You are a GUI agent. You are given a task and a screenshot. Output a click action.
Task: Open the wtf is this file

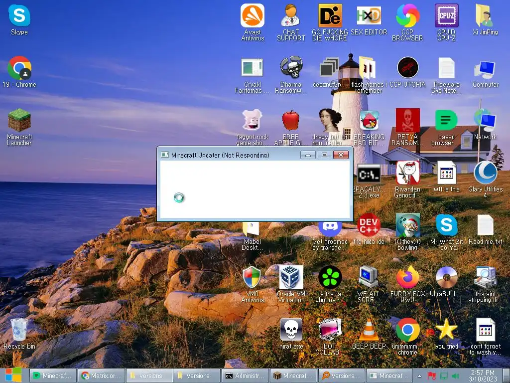pyautogui.click(x=447, y=176)
